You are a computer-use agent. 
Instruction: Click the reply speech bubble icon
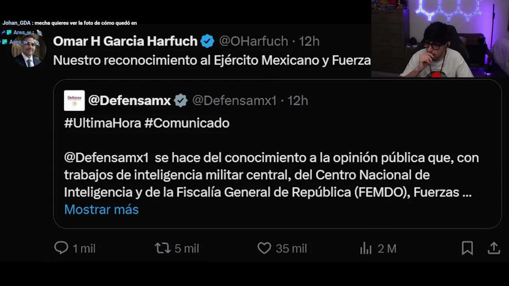tap(61, 248)
